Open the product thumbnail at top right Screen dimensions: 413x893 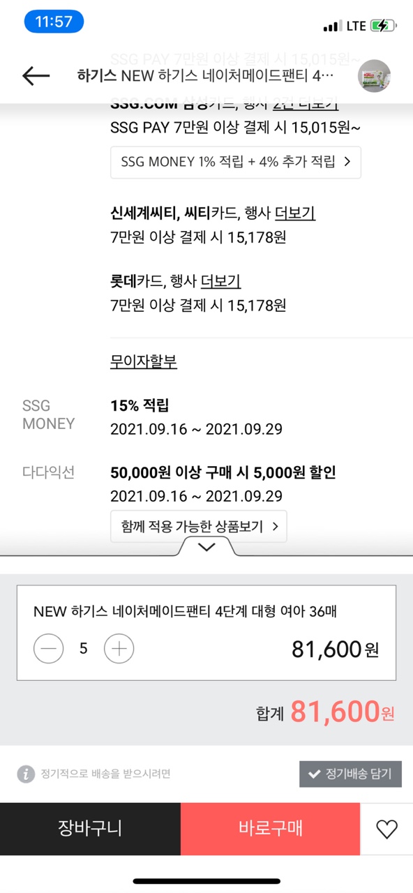click(x=374, y=76)
